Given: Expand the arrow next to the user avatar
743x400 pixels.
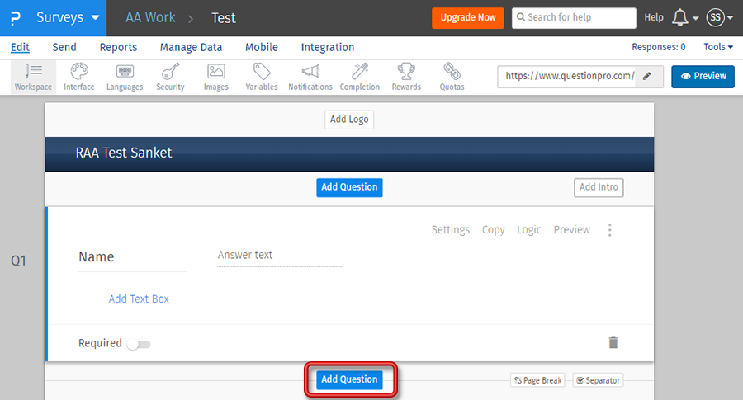Looking at the screenshot, I should point(731,18).
